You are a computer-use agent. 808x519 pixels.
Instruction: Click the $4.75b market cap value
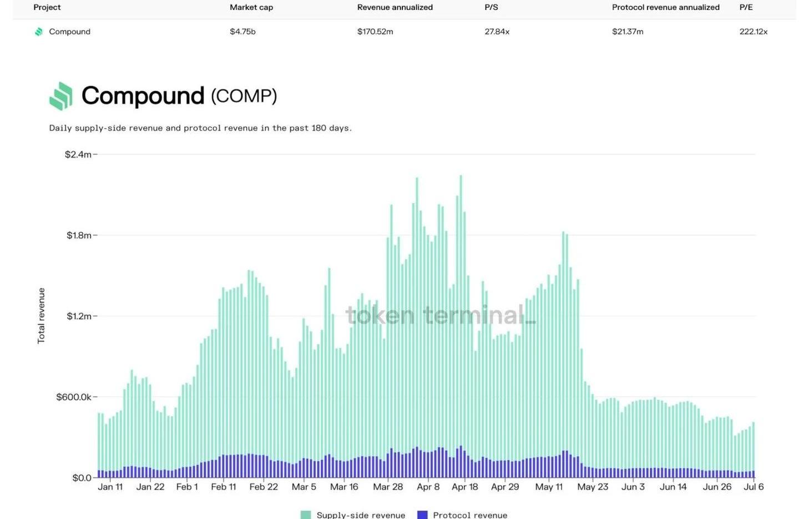point(243,32)
